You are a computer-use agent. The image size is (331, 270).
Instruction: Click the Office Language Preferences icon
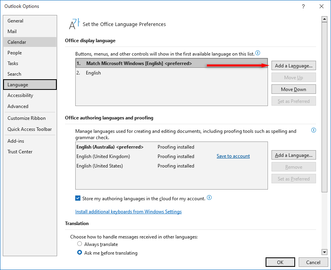(x=74, y=24)
